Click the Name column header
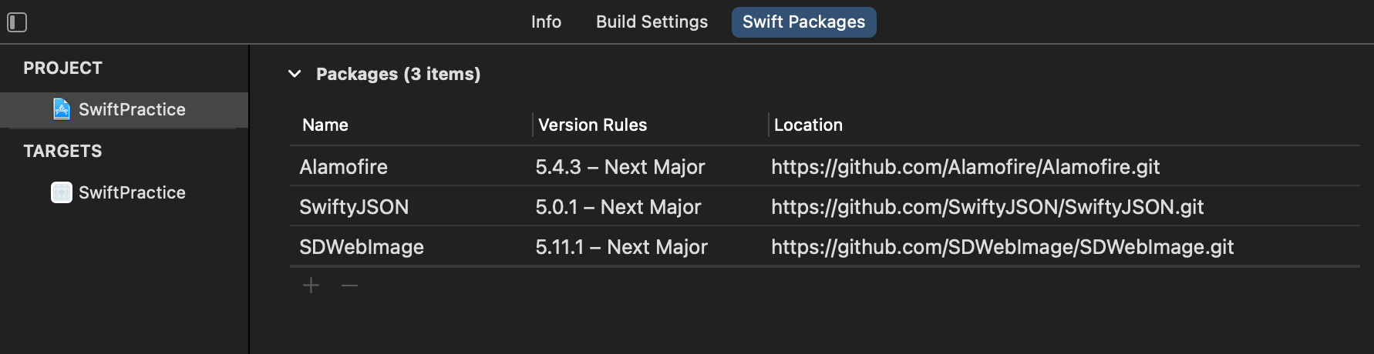The image size is (1374, 354). click(x=325, y=125)
